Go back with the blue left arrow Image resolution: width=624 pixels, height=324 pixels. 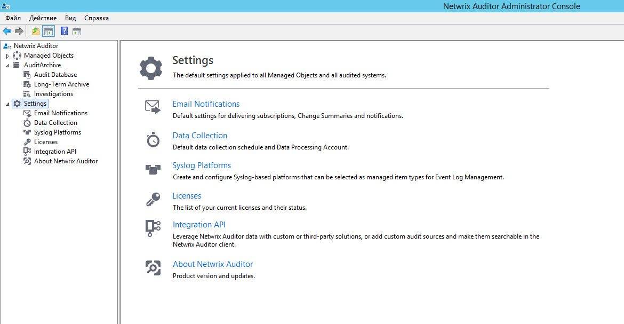(7, 31)
